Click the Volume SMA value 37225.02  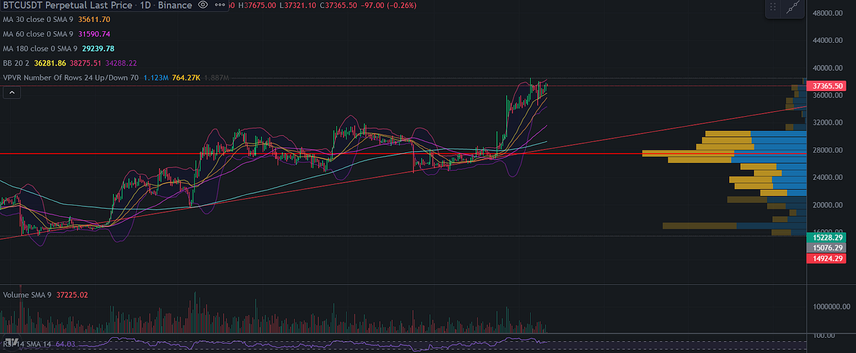[x=72, y=295]
